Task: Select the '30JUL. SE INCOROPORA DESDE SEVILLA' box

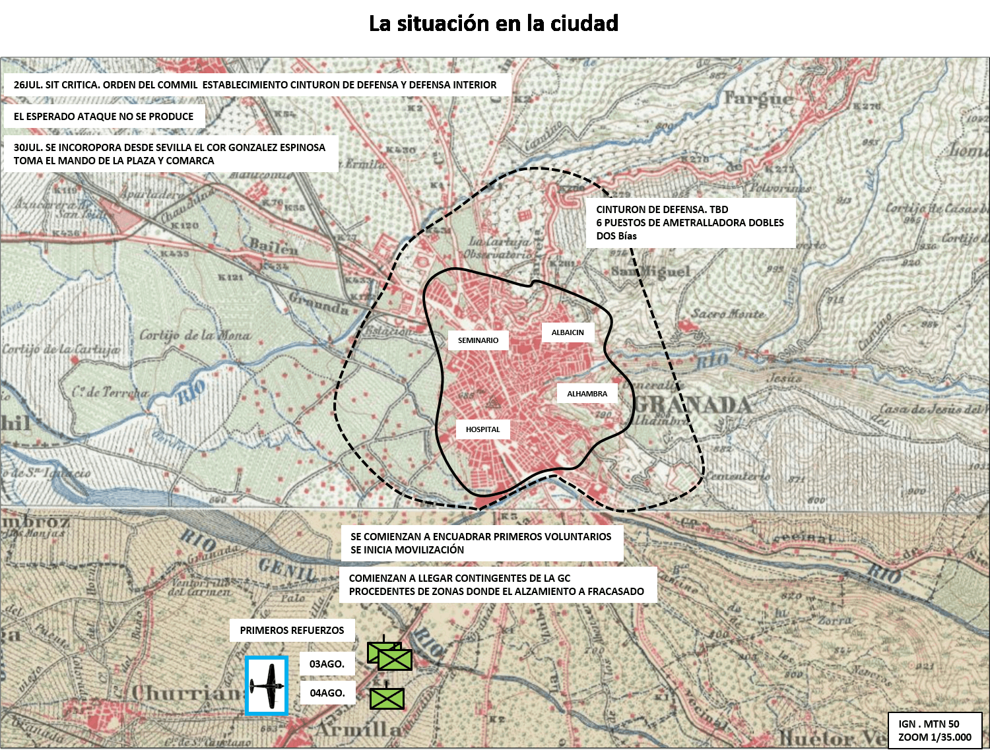Action: [x=171, y=154]
